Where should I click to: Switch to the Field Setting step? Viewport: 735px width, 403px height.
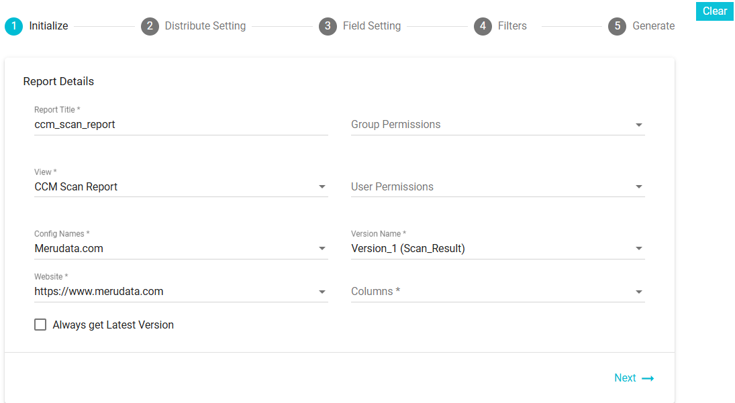pyautogui.click(x=371, y=26)
